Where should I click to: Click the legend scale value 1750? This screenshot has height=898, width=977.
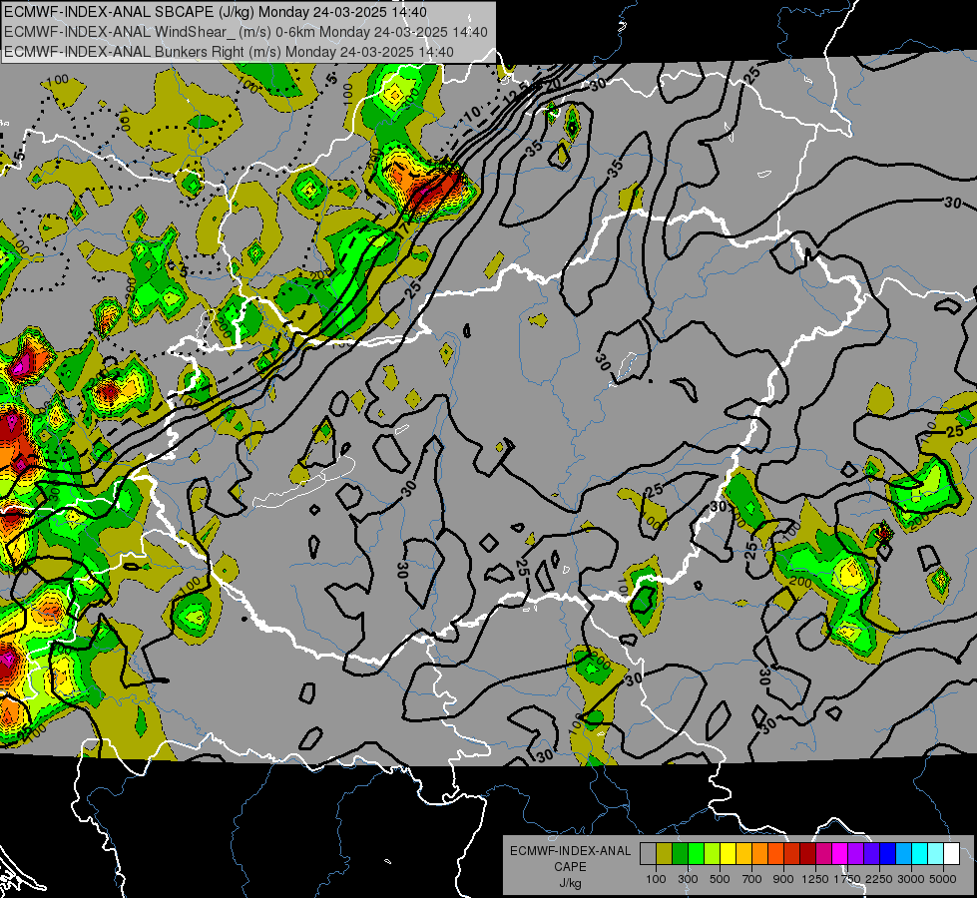tap(847, 879)
